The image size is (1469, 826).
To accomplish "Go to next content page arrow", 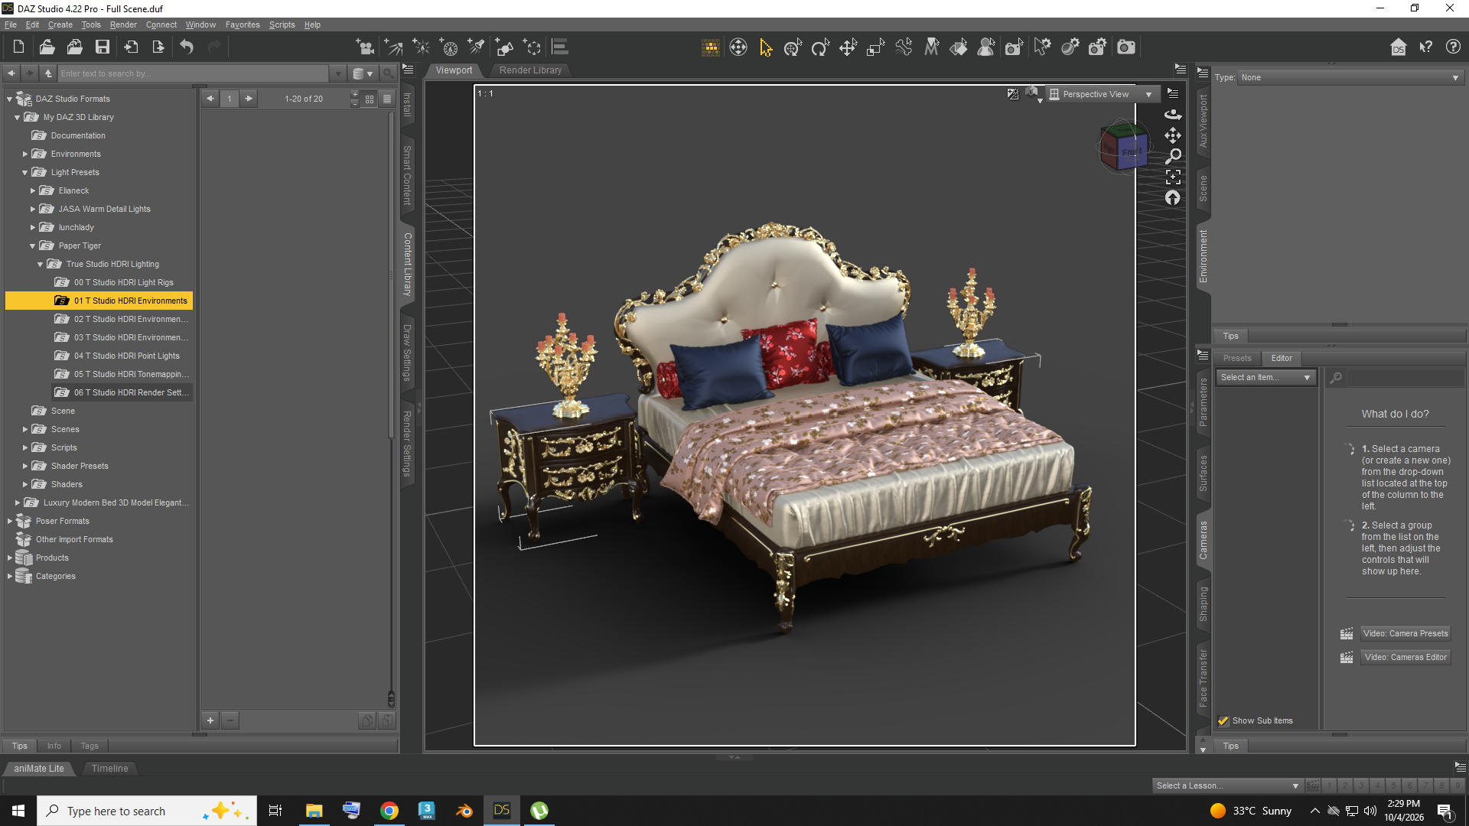I will pos(249,99).
